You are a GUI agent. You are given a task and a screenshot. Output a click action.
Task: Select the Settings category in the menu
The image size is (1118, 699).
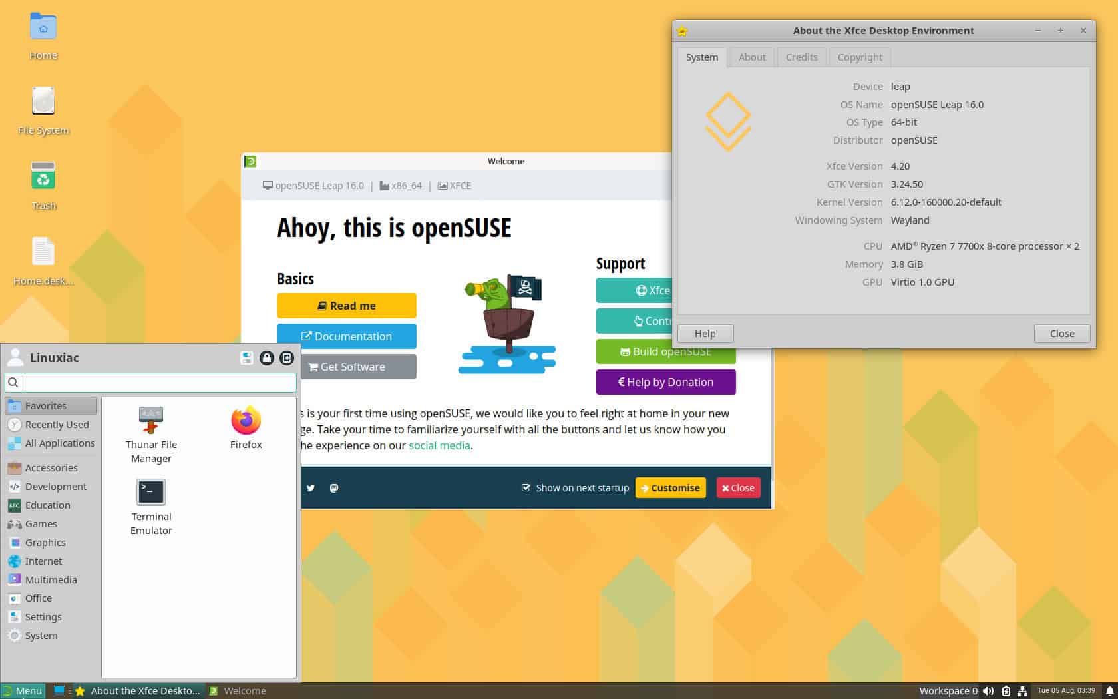pyautogui.click(x=43, y=617)
